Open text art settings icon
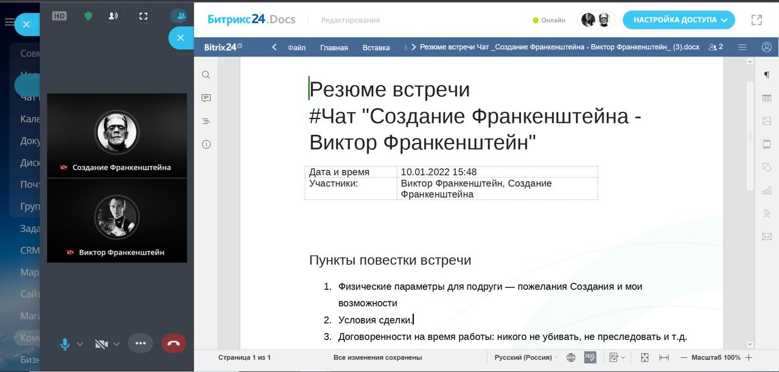The image size is (779, 372). tap(766, 213)
